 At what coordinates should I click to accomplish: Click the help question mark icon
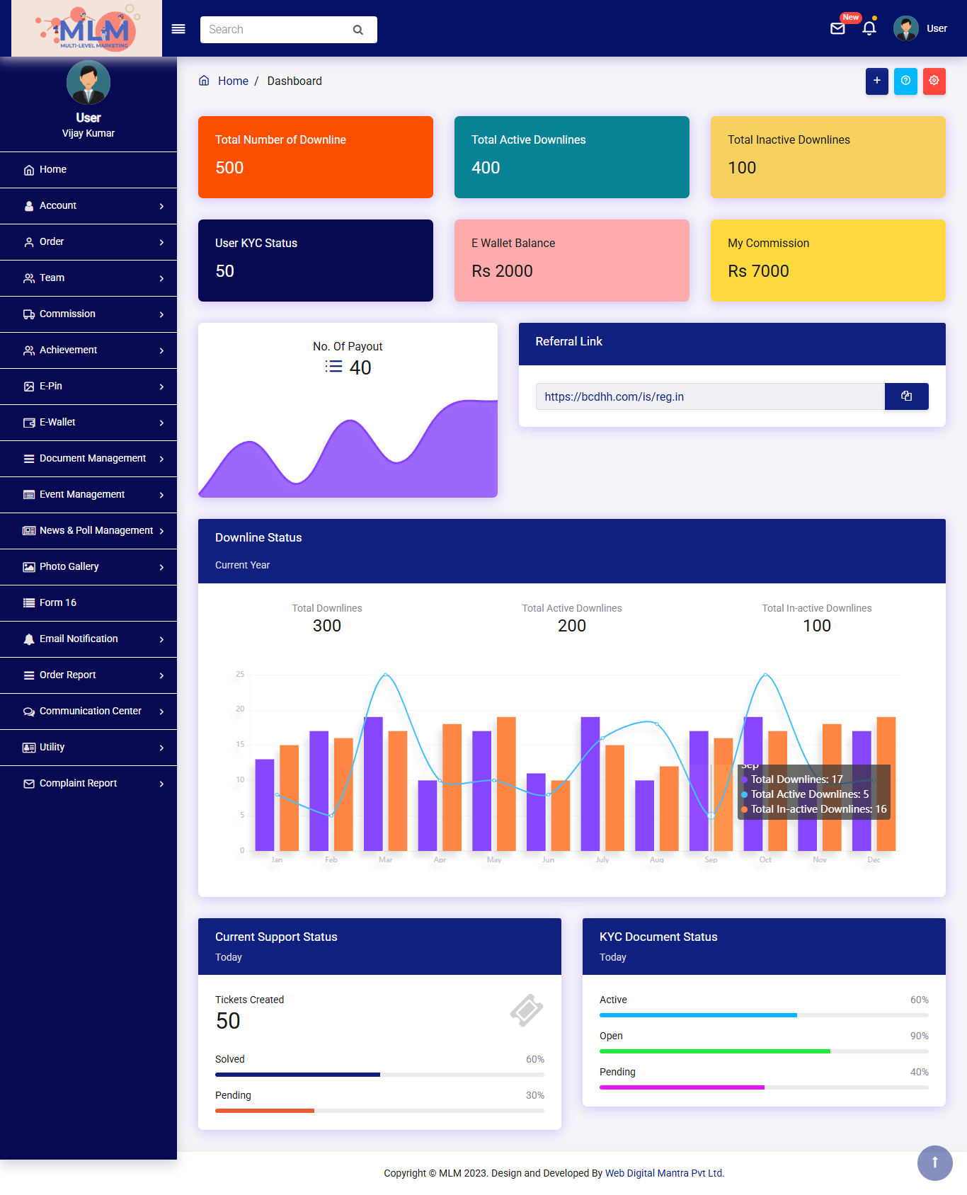905,81
